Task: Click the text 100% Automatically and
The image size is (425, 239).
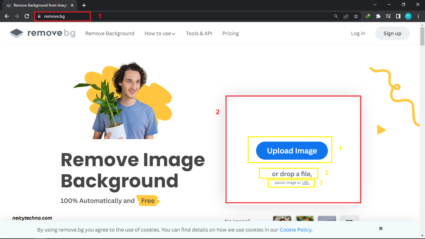Action: [x=97, y=201]
